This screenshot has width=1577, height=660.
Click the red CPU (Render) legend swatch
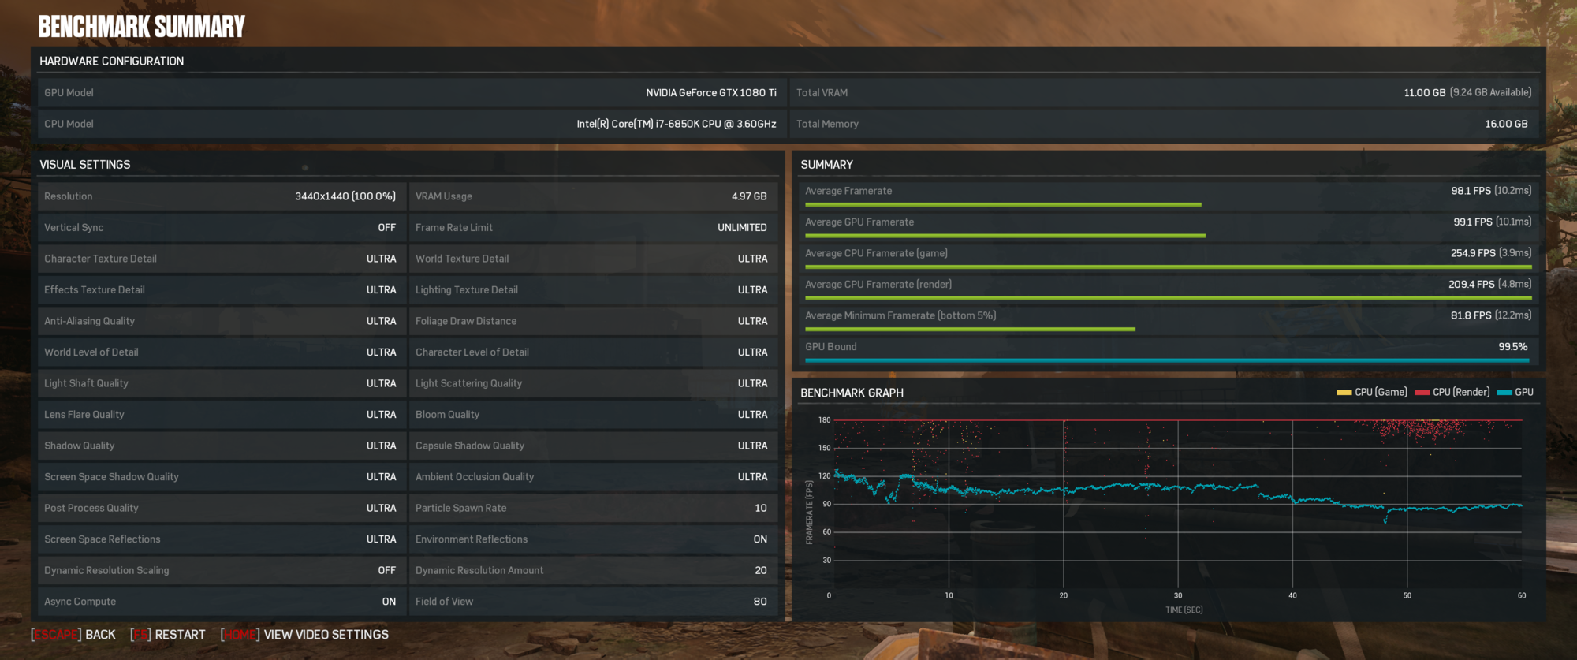(x=1422, y=393)
